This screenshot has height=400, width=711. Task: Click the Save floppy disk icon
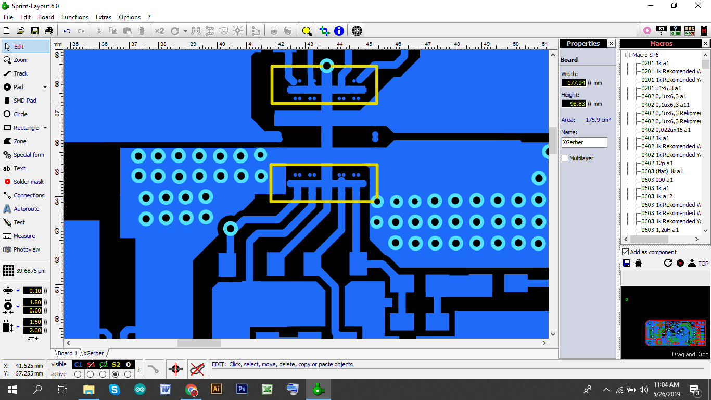[x=35, y=31]
